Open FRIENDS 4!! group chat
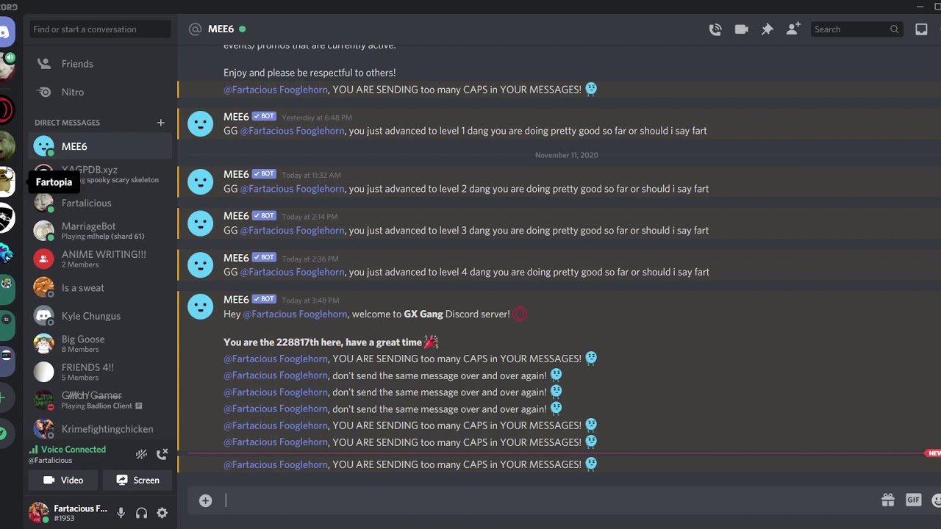This screenshot has width=941, height=529. [101, 372]
